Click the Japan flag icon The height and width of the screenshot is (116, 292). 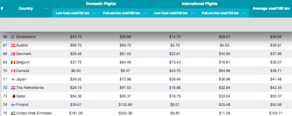(13, 79)
